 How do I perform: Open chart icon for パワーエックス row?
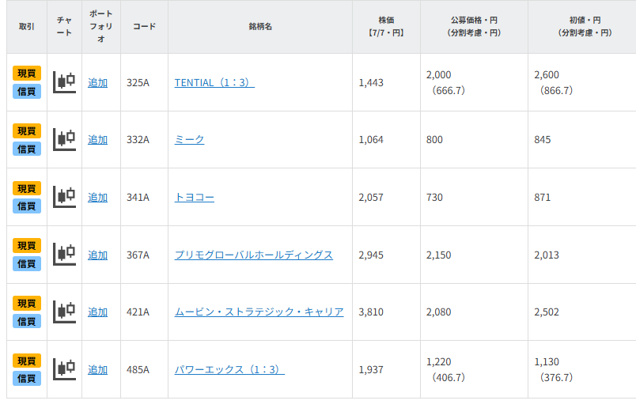click(x=65, y=369)
